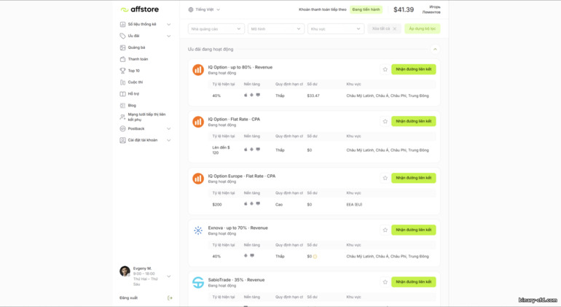The width and height of the screenshot is (561, 307).
Task: Open the Blog menu item
Action: pos(132,105)
